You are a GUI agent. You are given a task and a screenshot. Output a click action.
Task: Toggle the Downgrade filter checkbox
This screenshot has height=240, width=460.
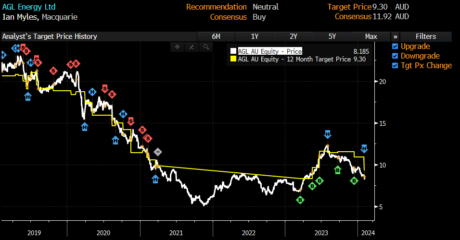[x=395, y=56]
